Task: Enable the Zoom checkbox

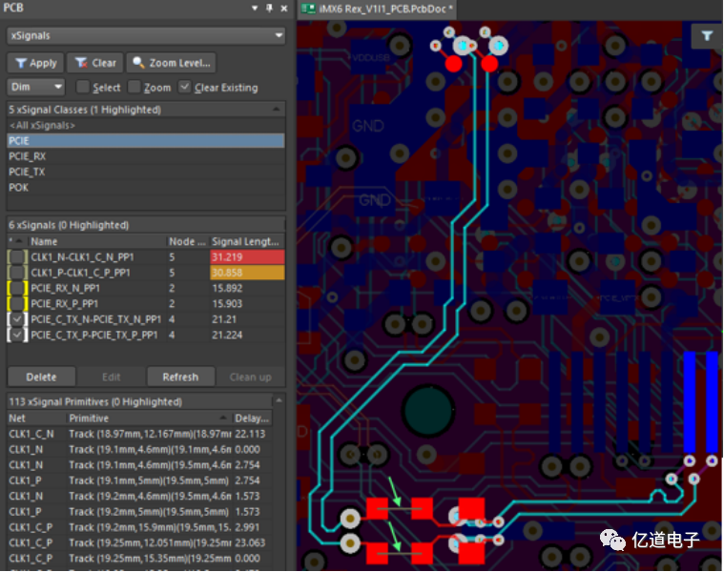Action: [134, 88]
